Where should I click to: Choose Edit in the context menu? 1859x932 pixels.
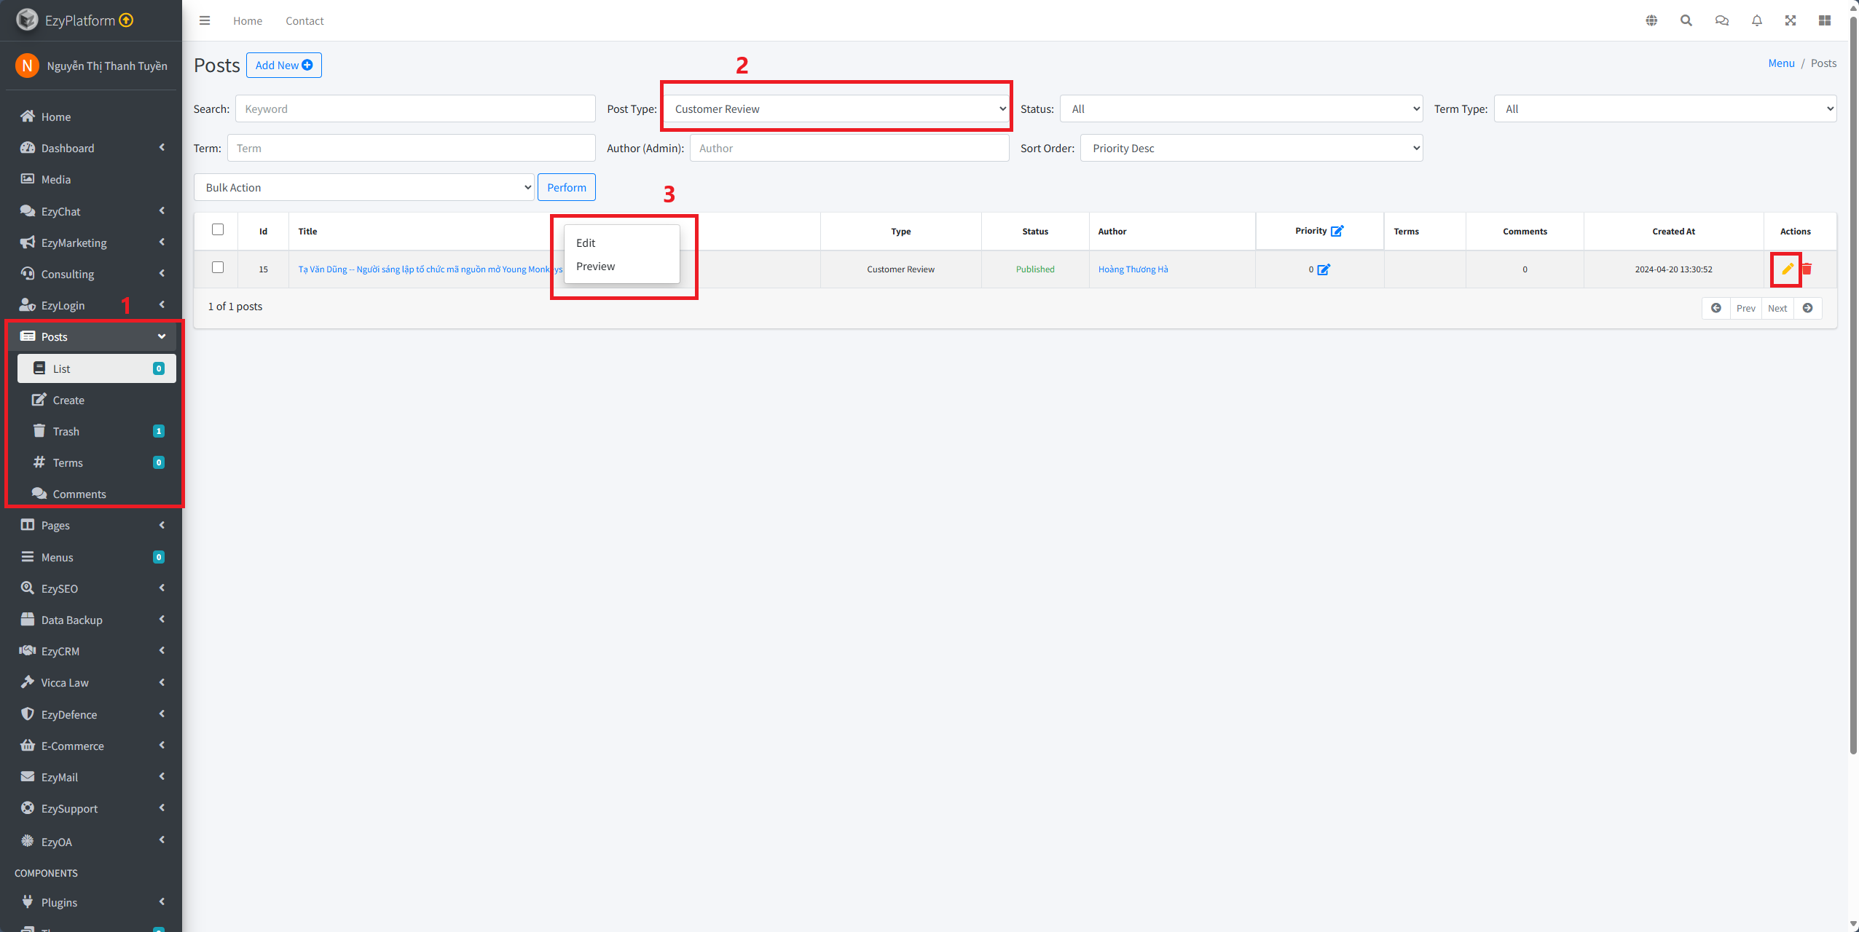click(x=622, y=242)
